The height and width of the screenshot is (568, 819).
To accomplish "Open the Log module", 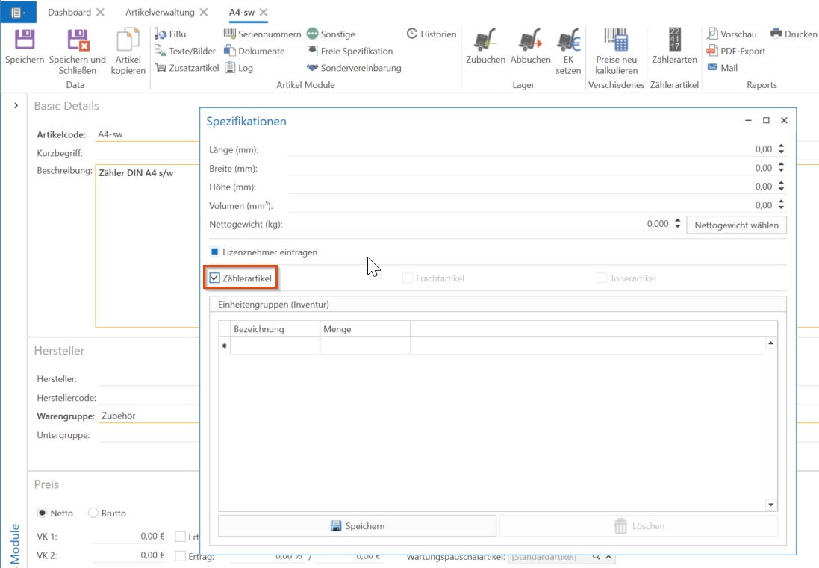I will pos(239,68).
